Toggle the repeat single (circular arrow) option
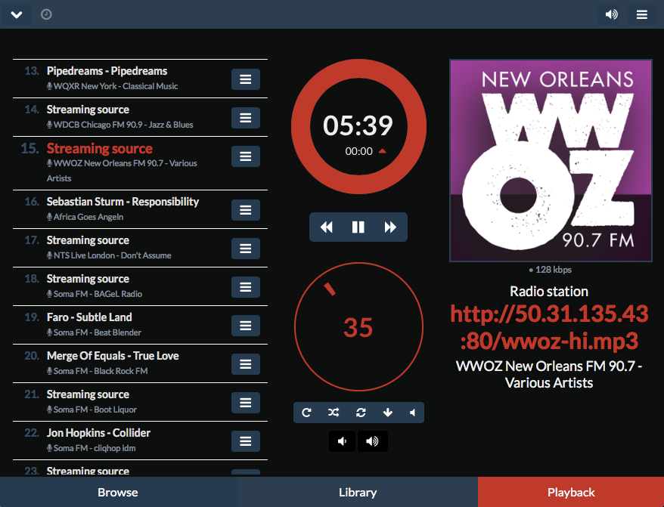The height and width of the screenshot is (507, 664). coord(306,413)
